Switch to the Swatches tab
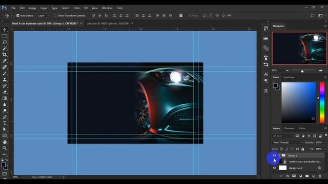 click(x=289, y=77)
